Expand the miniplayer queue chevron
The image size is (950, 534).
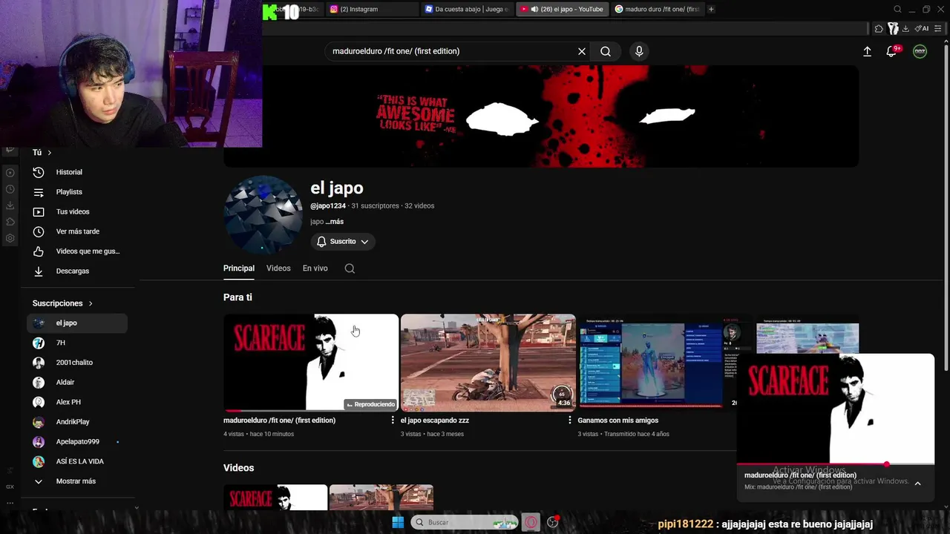[917, 484]
